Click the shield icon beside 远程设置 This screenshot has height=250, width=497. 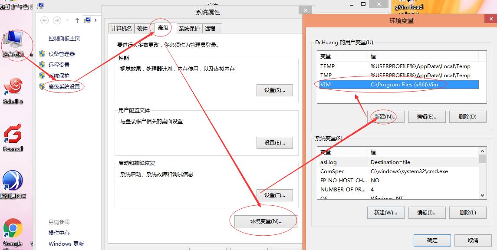[x=42, y=65]
